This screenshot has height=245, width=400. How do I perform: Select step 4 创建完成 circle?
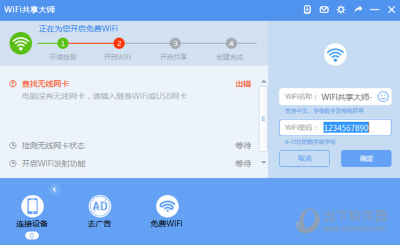click(x=231, y=43)
